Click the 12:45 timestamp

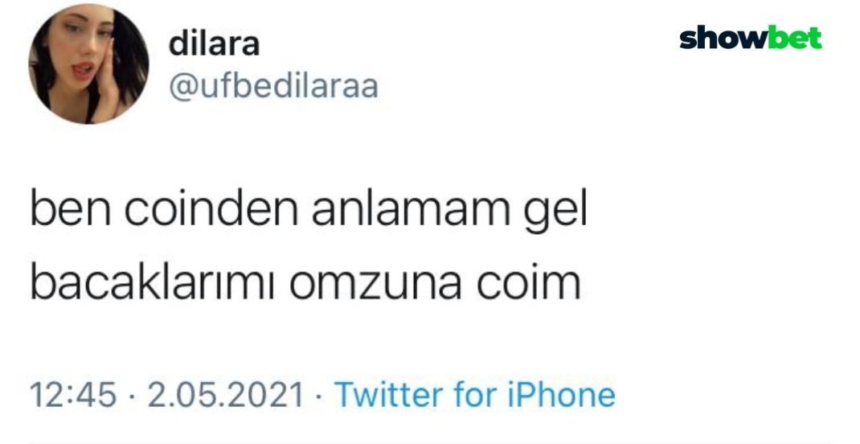(x=73, y=395)
